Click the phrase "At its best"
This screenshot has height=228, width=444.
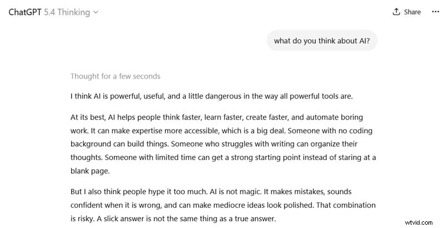point(88,117)
